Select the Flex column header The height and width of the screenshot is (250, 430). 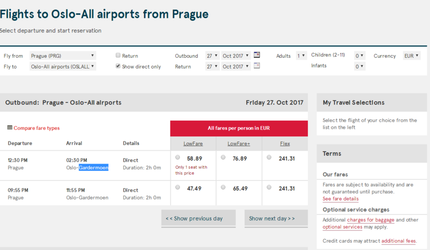pos(285,144)
